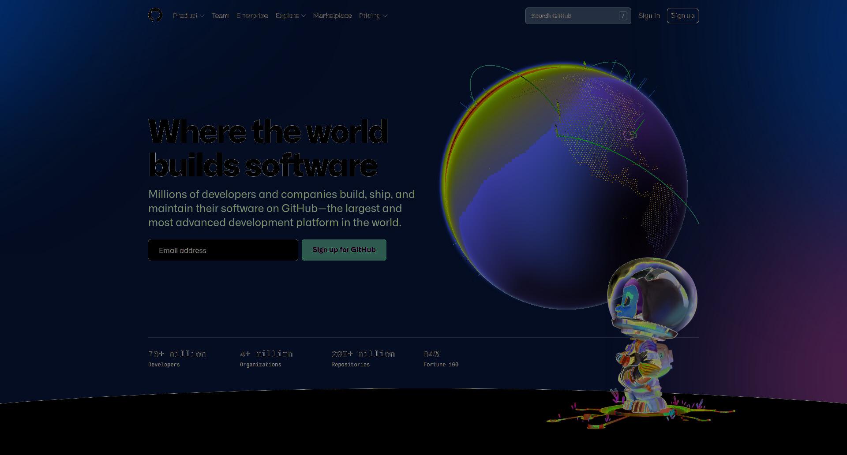Click the "Fortune 100" label
The image size is (847, 455).
[x=441, y=365]
